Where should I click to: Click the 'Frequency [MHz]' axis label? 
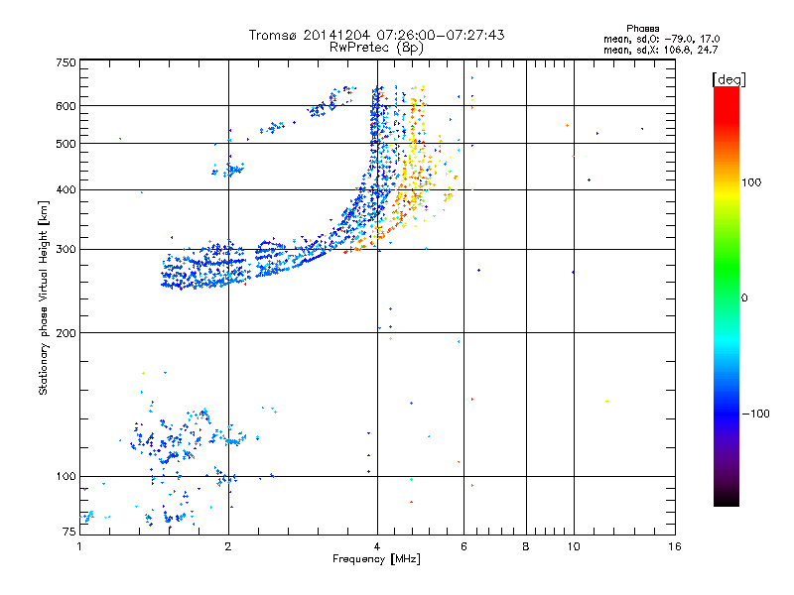tap(376, 559)
